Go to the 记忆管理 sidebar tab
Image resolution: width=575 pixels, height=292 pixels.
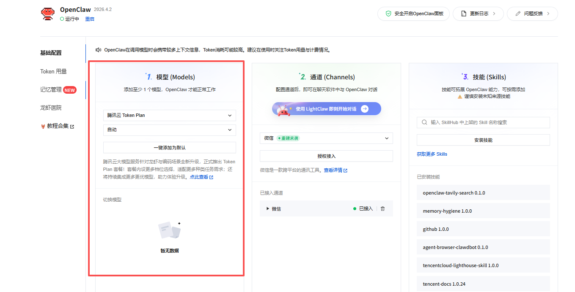(51, 89)
